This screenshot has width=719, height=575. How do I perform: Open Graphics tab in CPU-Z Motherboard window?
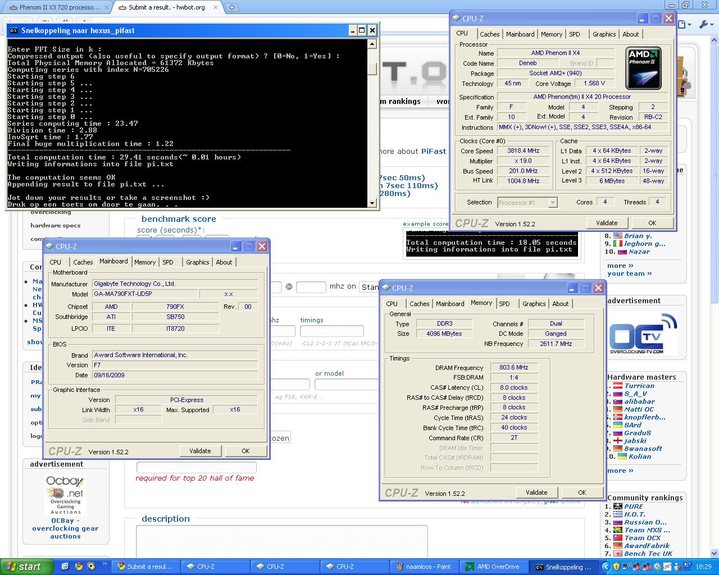pos(198,262)
